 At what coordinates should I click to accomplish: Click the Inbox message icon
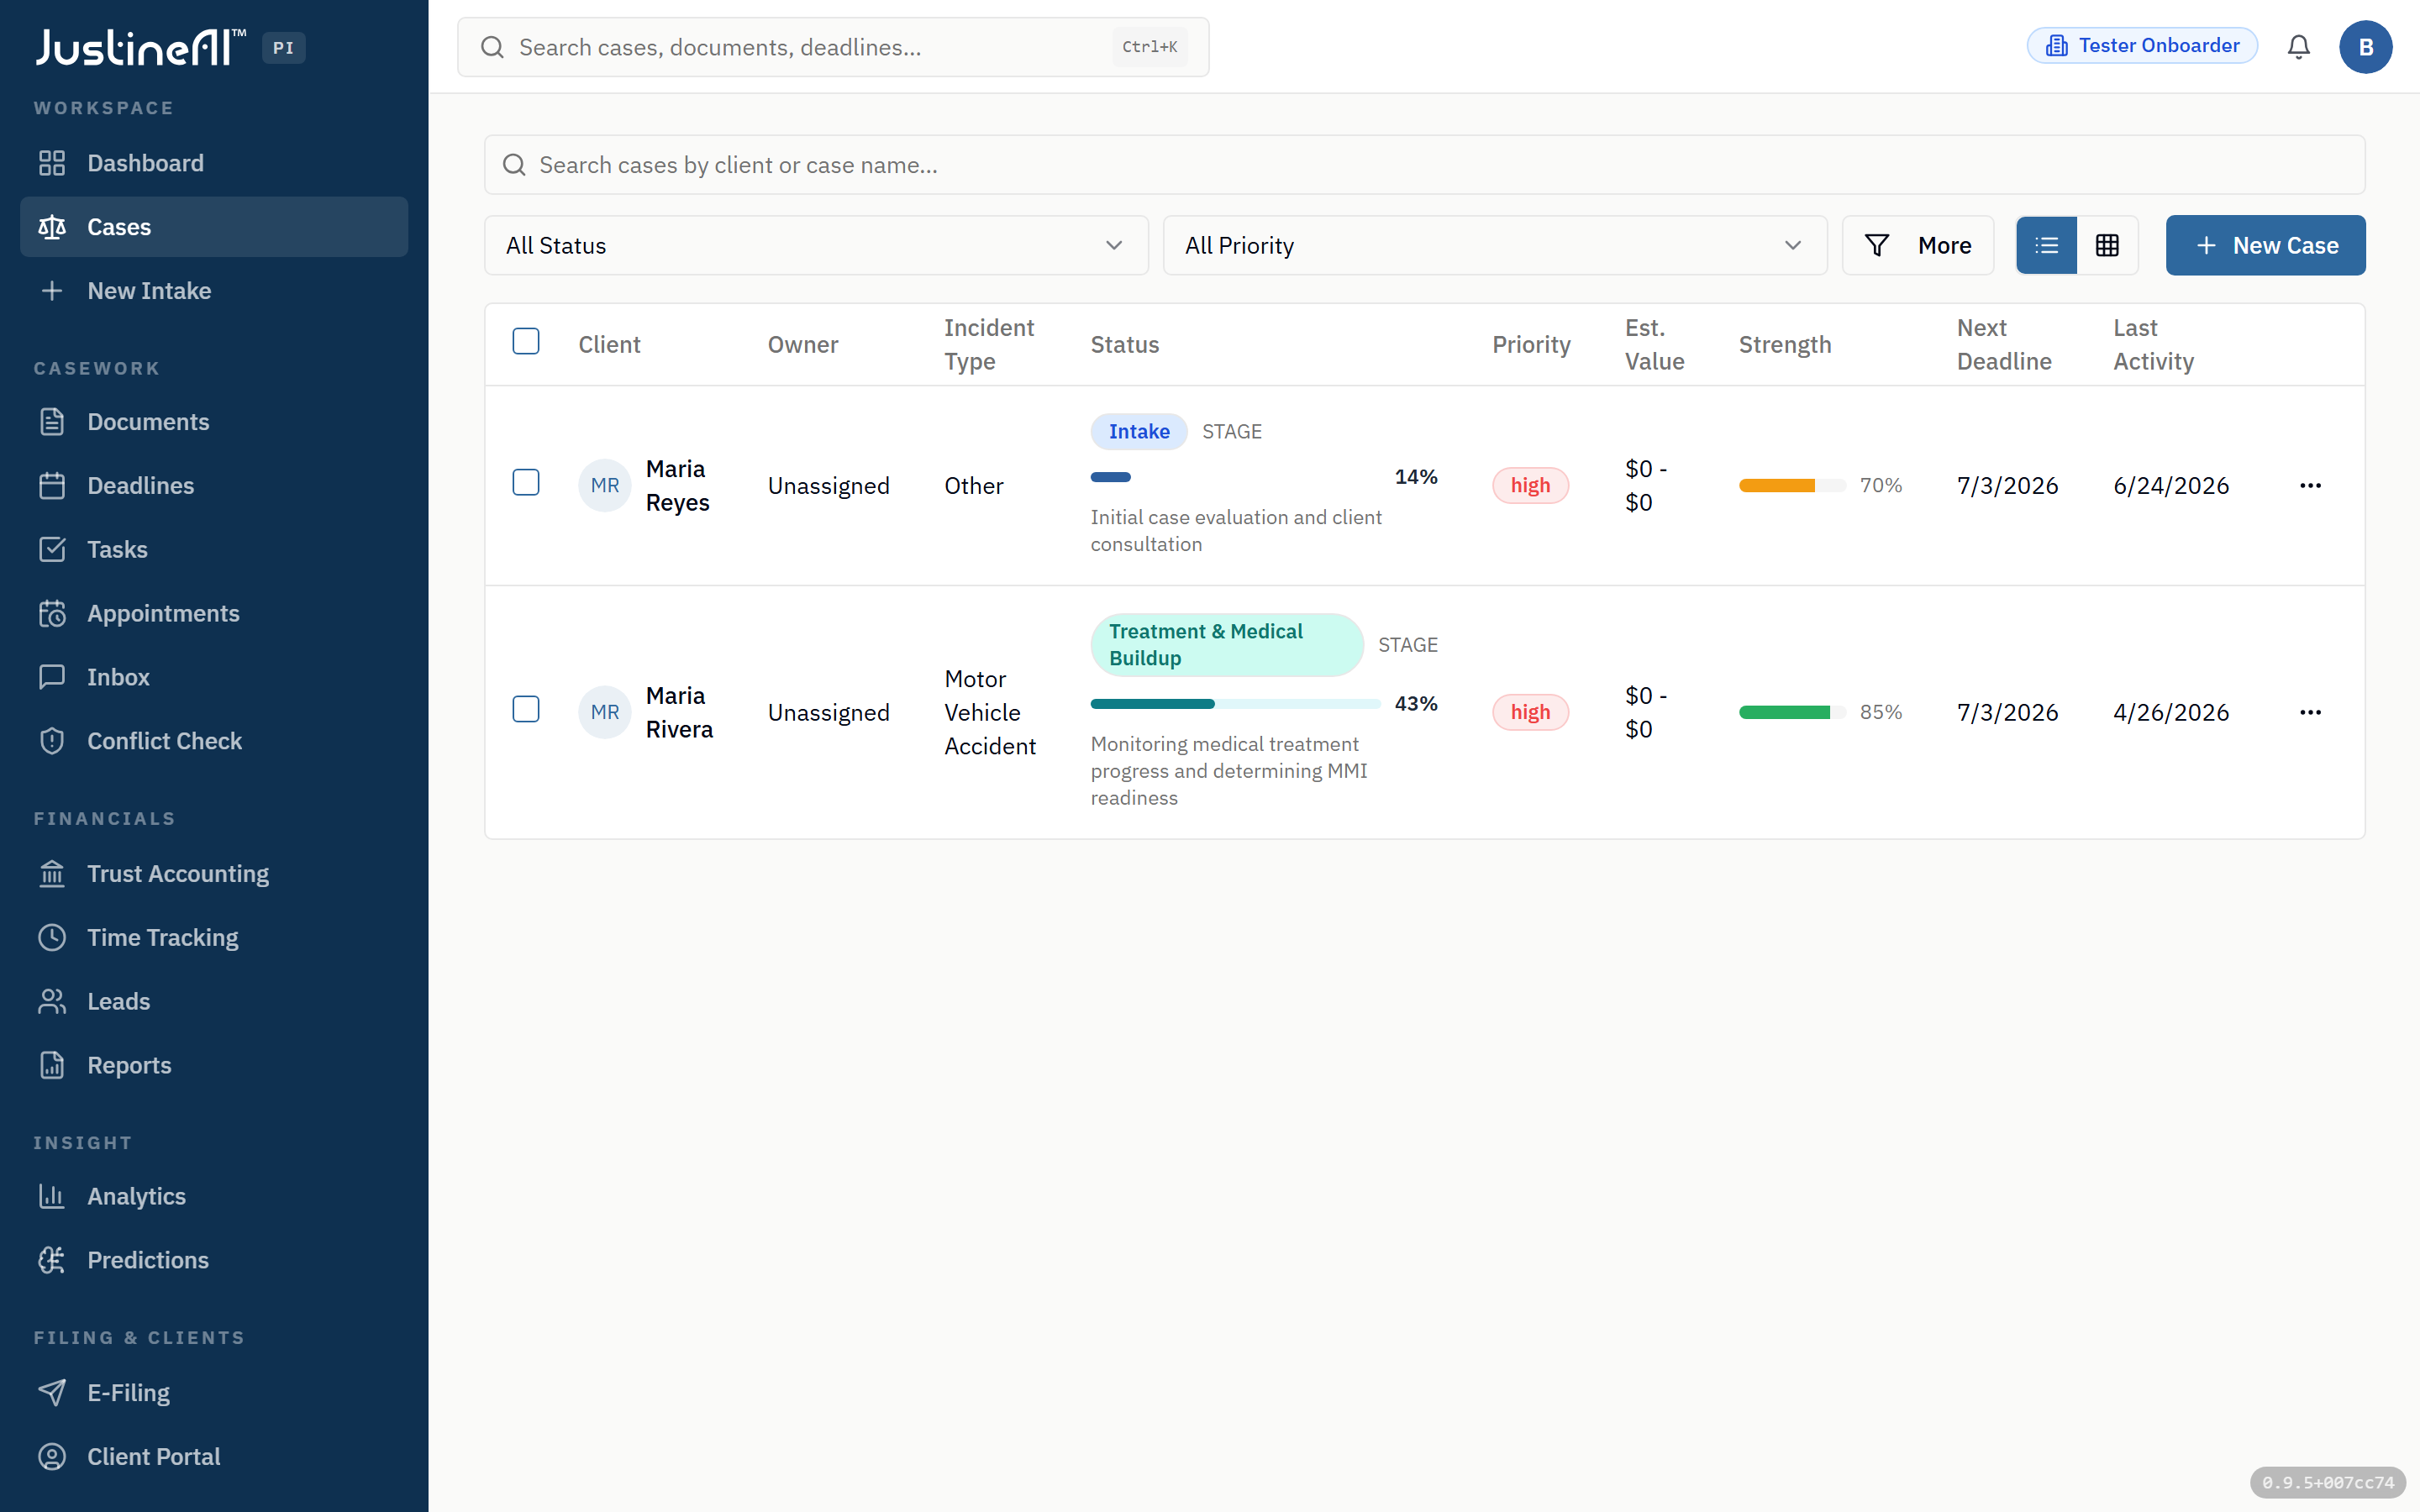pos(52,677)
